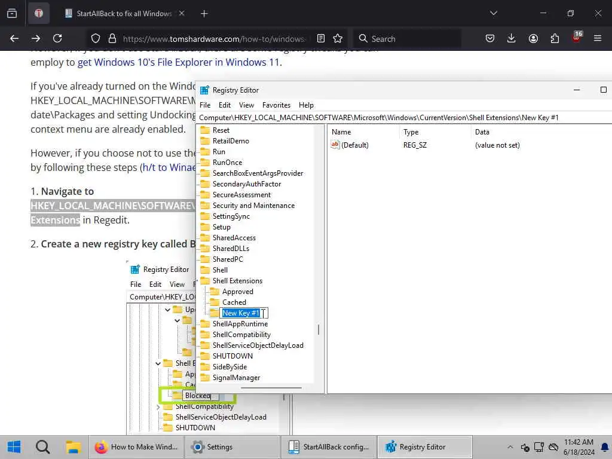
Task: Click the Registry Editor address path bar
Action: click(x=404, y=118)
